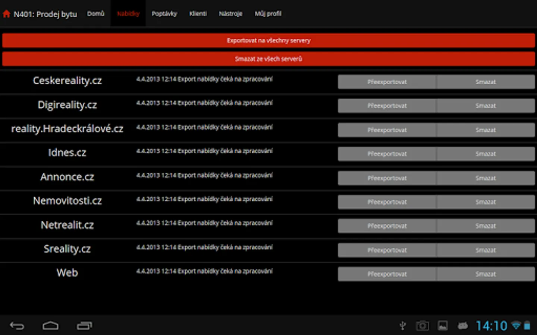Open the Klienti menu item
Screen dimensions: 537x335
(198, 14)
